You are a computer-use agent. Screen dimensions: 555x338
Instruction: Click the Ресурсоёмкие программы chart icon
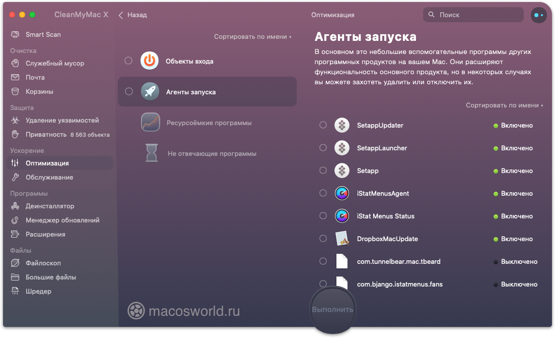151,123
